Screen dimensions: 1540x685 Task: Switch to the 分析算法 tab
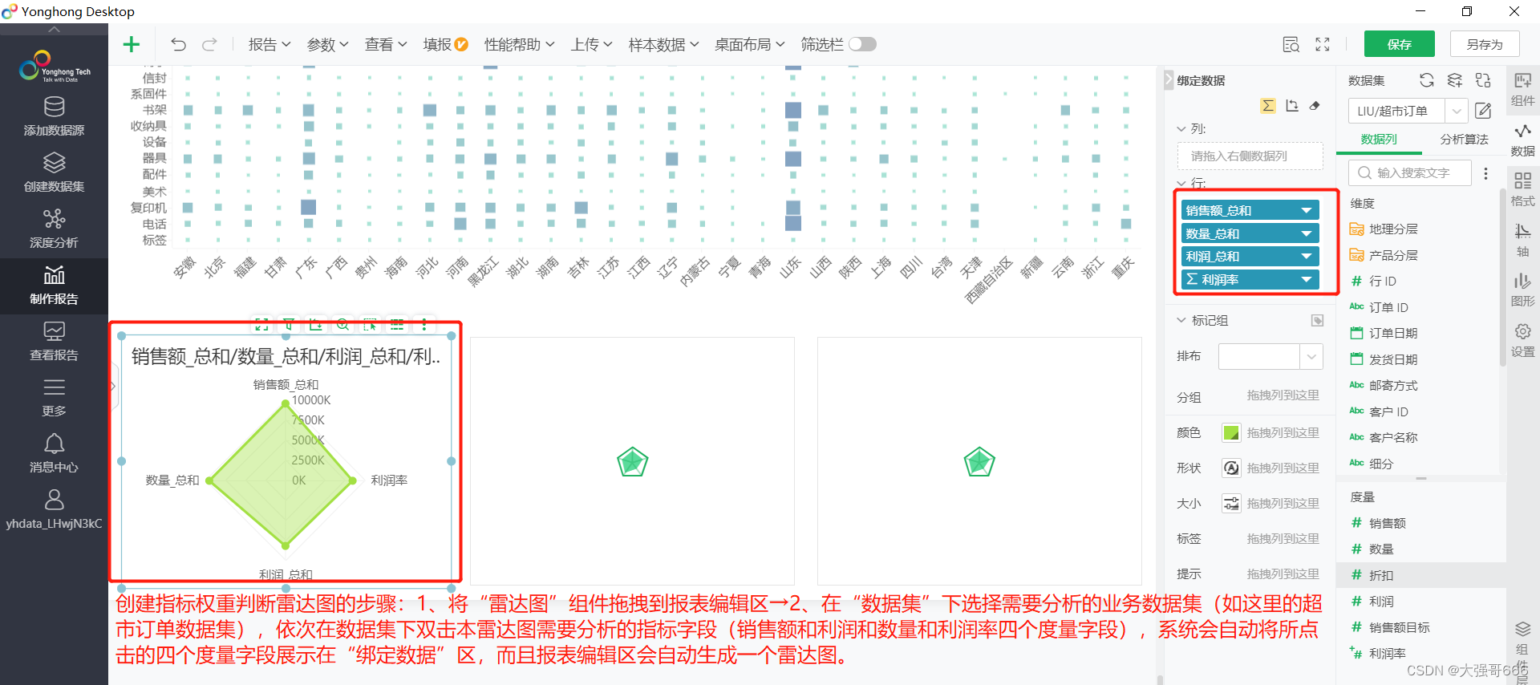[1464, 140]
